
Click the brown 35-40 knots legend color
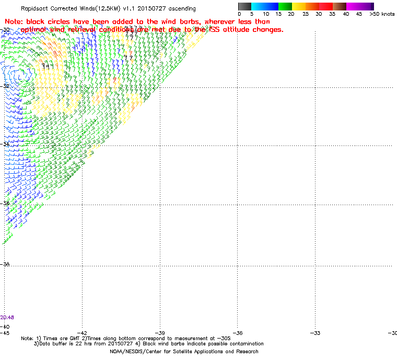(x=340, y=6)
